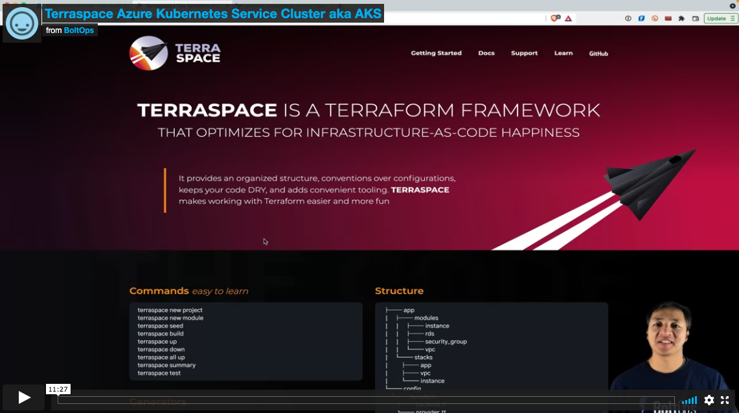739x413 pixels.
Task: Click 'terraspace seed' command
Action: coord(160,326)
